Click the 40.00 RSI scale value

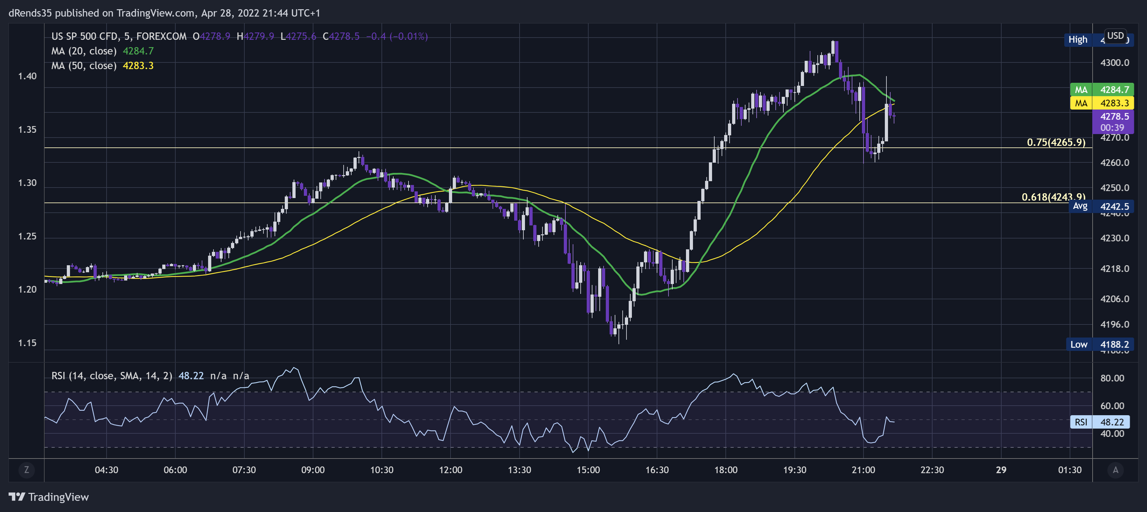point(1112,434)
